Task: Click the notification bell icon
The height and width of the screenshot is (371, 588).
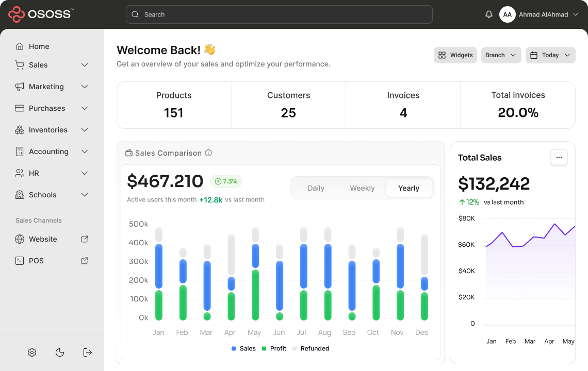Action: tap(489, 14)
